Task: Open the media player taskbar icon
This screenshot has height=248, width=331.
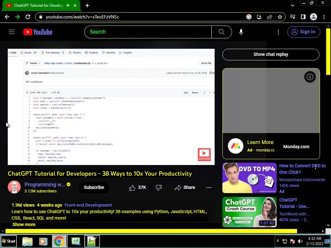Action: coord(43,241)
